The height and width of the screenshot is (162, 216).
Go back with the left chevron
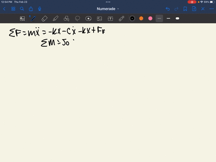pos(4,9)
